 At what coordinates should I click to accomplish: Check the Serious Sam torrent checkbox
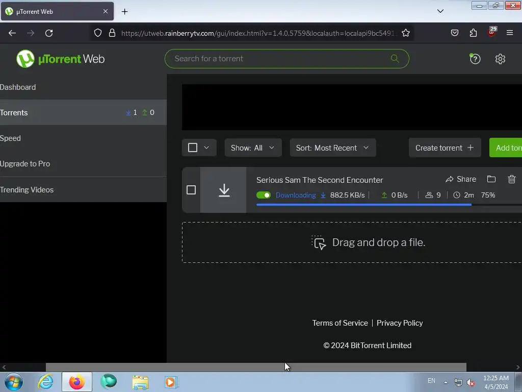tap(191, 190)
